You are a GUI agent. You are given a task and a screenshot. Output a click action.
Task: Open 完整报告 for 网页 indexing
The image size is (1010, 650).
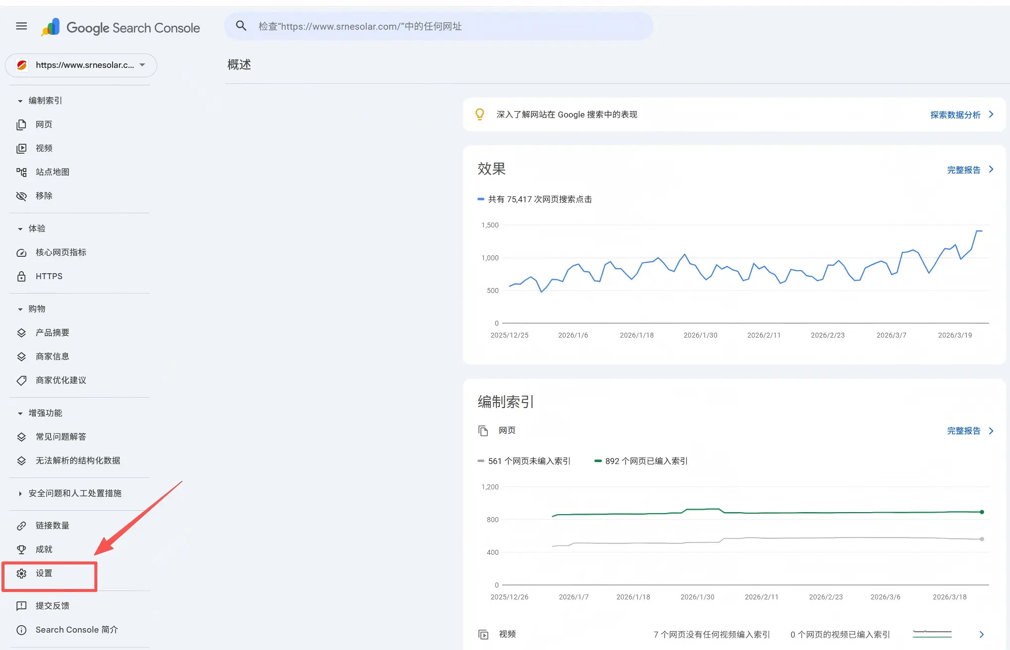tap(963, 431)
